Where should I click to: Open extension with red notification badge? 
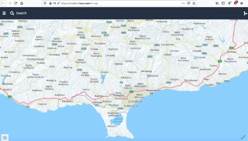tap(236, 3)
